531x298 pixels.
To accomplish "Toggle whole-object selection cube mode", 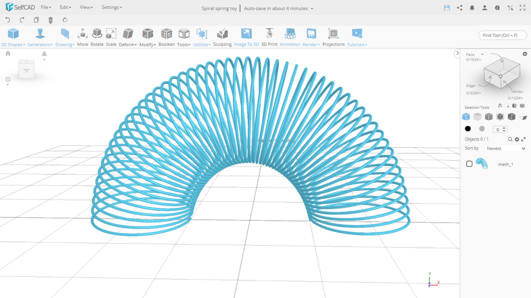I will pos(466,117).
